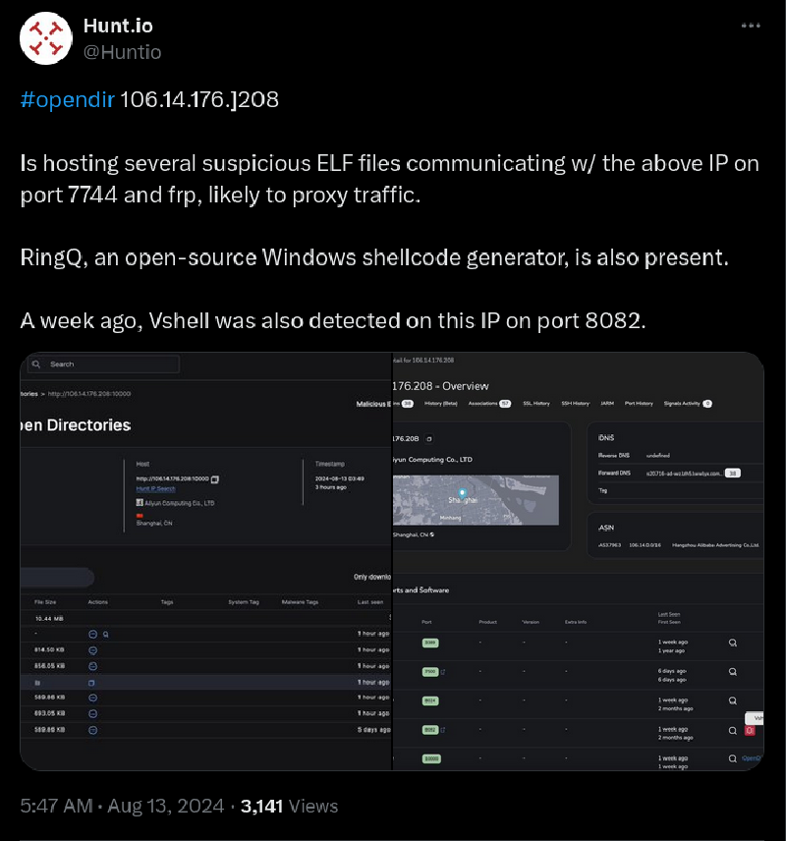Switch to the SSL History tab
Screen dimensions: 786x841
(535, 404)
